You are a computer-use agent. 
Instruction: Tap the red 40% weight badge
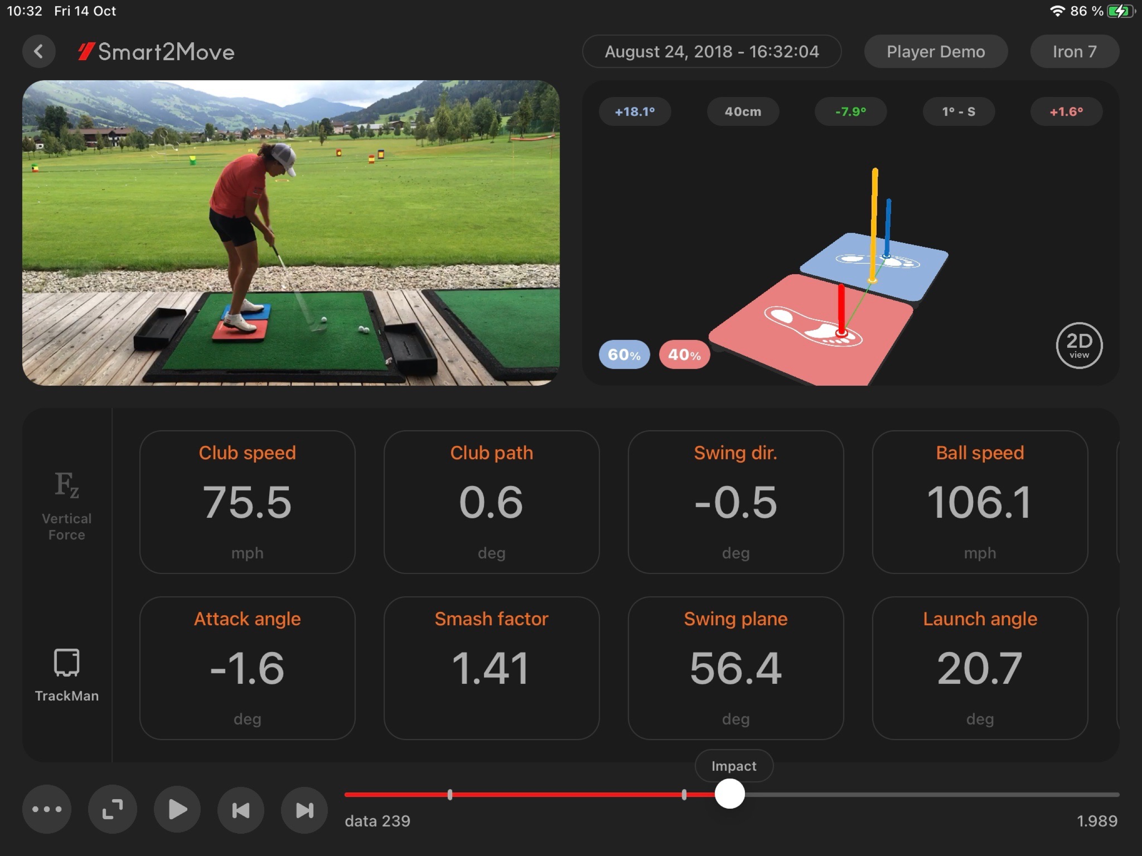[x=684, y=355]
